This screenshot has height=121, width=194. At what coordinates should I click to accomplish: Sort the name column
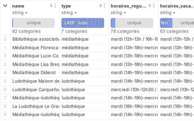(x=51, y=6)
